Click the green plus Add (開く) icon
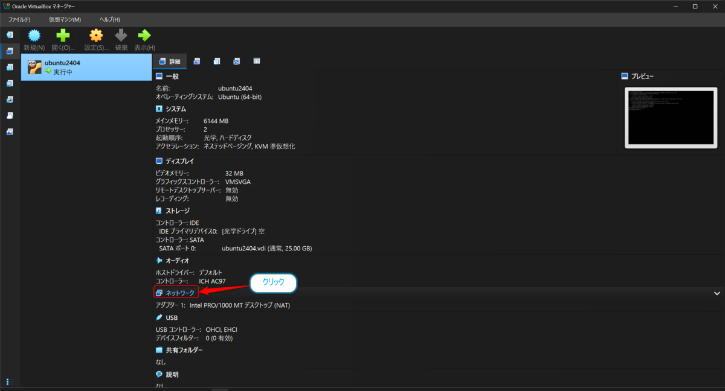Image resolution: width=725 pixels, height=391 pixels. [x=63, y=36]
